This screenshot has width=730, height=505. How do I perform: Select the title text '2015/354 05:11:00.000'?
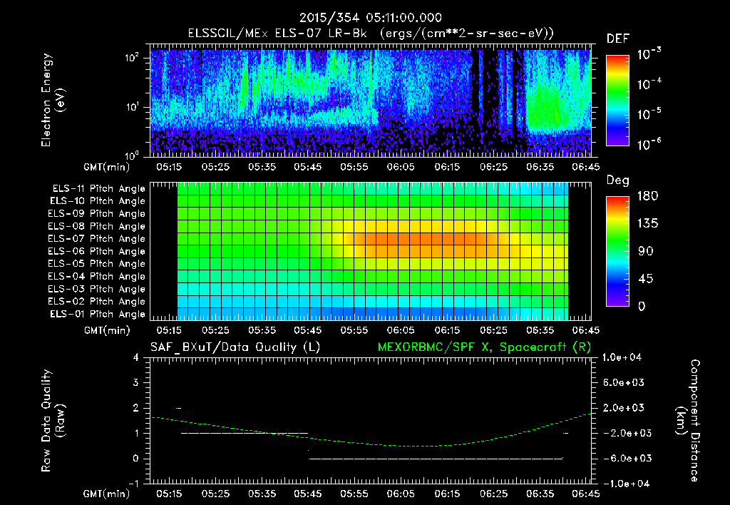[x=370, y=18]
